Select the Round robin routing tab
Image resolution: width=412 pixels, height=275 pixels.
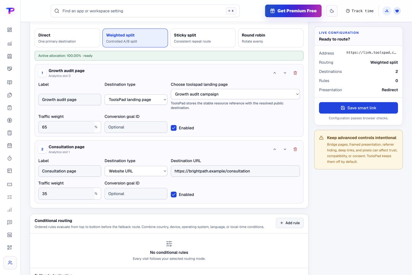[271, 38]
